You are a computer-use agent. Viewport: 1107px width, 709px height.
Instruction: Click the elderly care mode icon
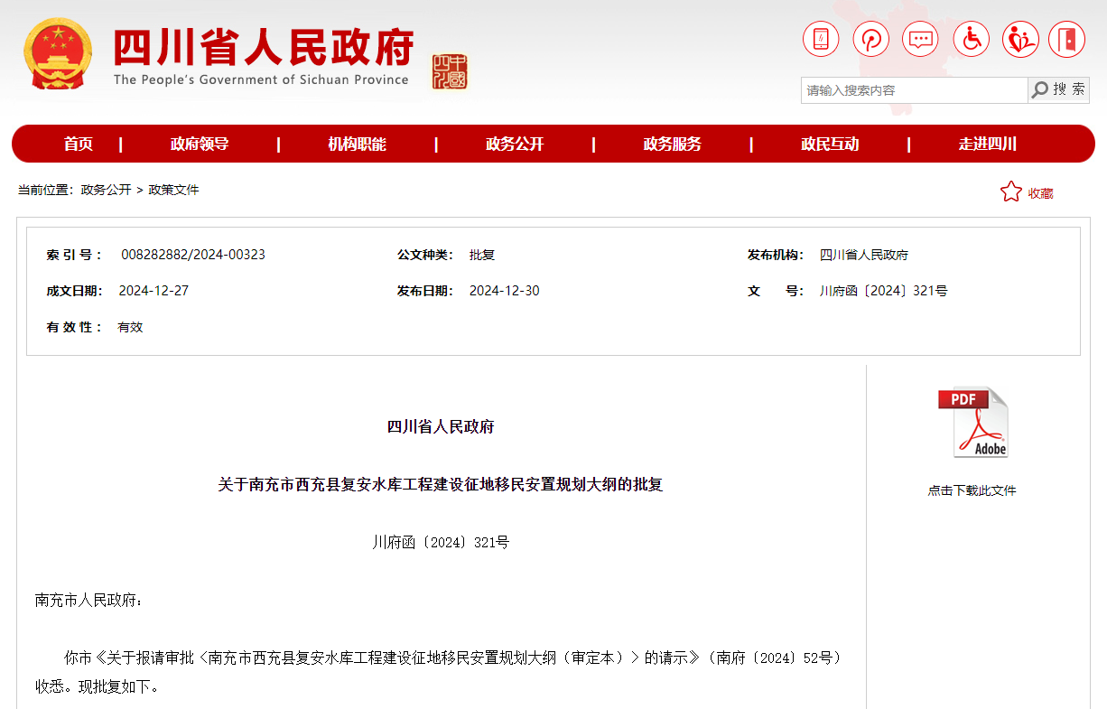1020,39
